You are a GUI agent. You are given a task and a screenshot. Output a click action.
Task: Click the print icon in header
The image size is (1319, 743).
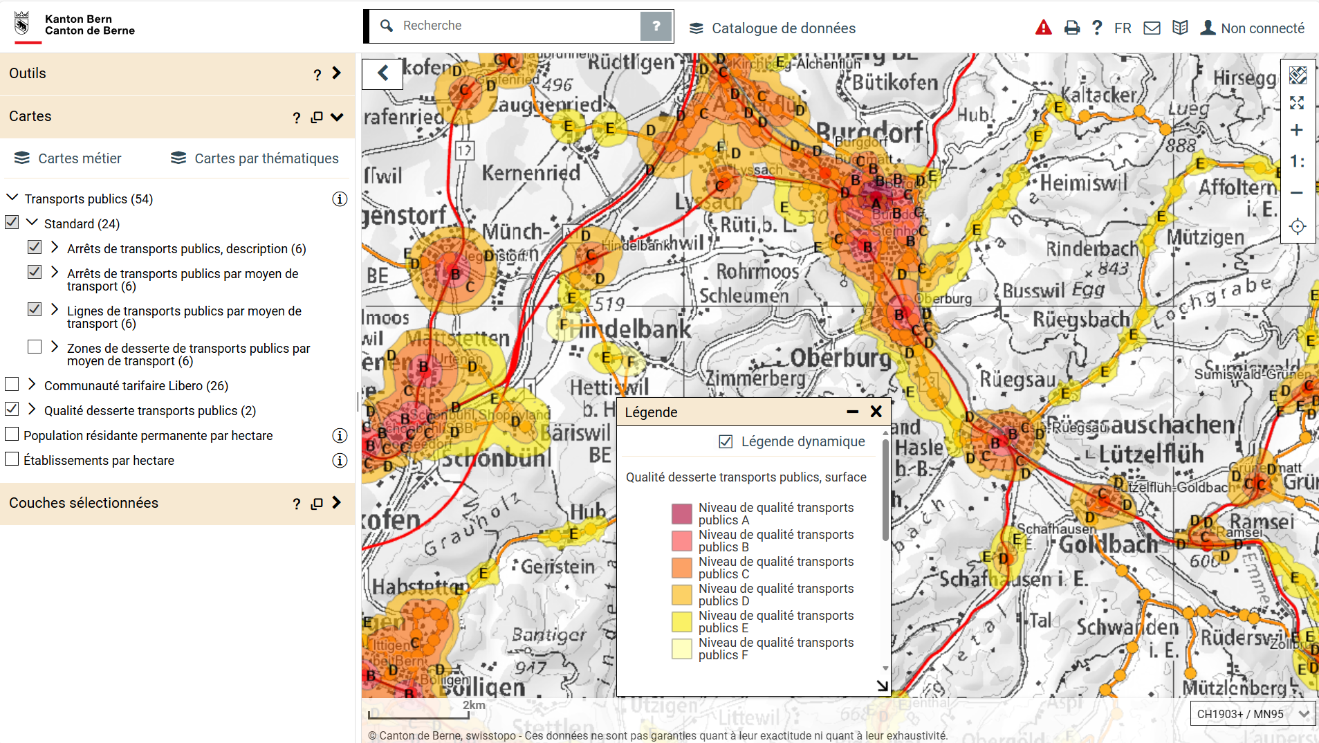pyautogui.click(x=1071, y=28)
